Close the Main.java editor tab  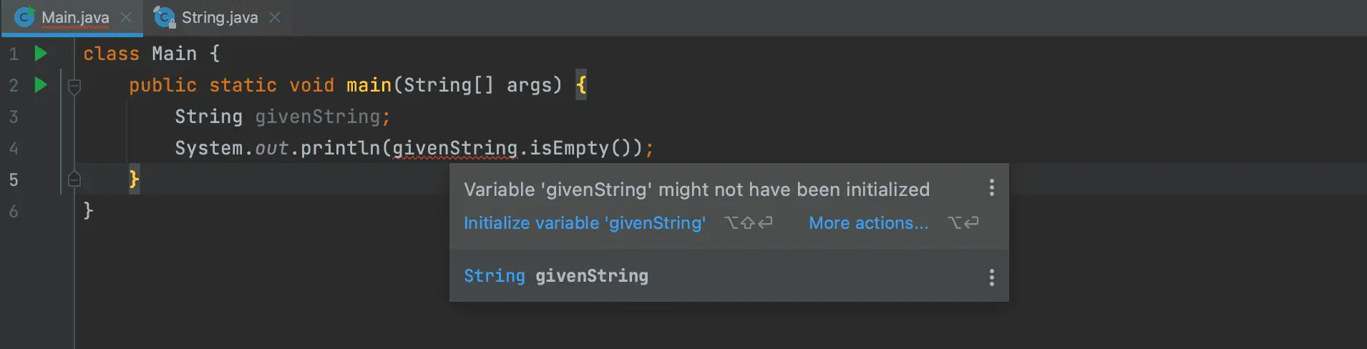pyautogui.click(x=126, y=17)
